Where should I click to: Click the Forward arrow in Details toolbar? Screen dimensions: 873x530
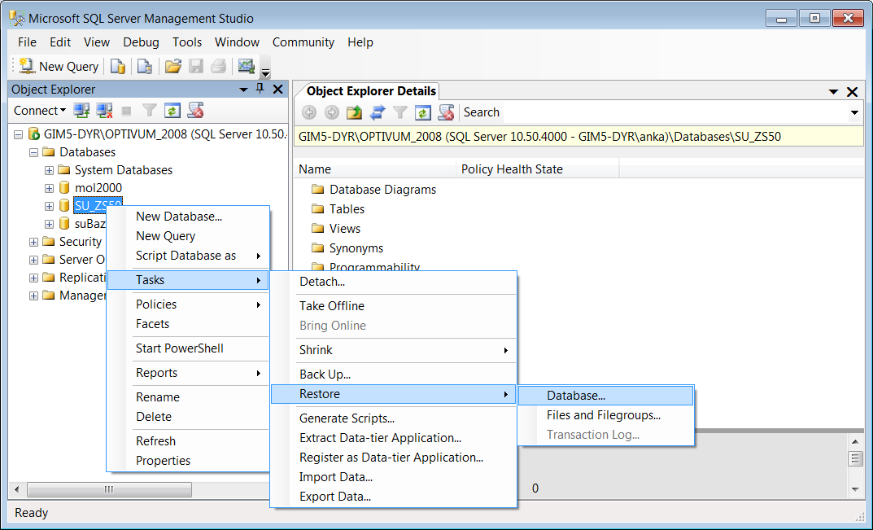click(x=331, y=112)
